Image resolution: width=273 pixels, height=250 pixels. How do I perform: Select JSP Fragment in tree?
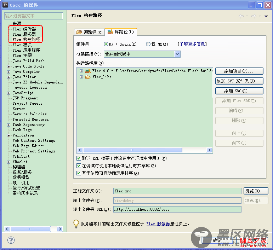(25, 98)
